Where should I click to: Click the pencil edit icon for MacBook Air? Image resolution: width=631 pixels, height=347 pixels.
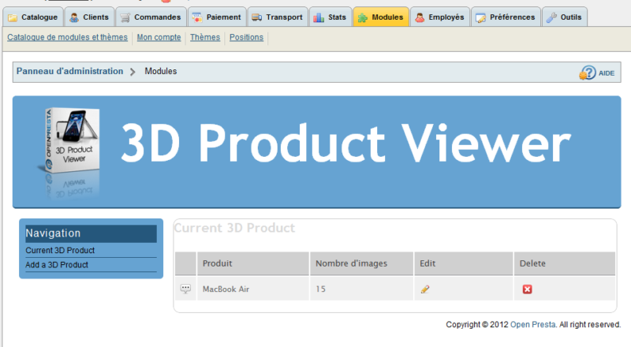click(425, 289)
